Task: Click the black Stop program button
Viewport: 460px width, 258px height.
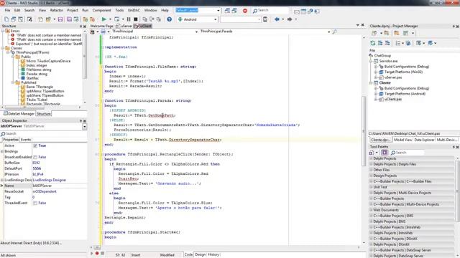Action: tap(136, 19)
